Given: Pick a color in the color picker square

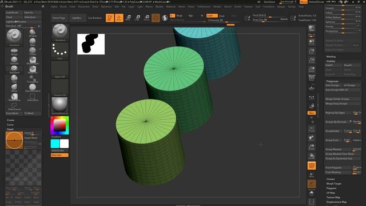Looking at the screenshot, I should click(59, 125).
